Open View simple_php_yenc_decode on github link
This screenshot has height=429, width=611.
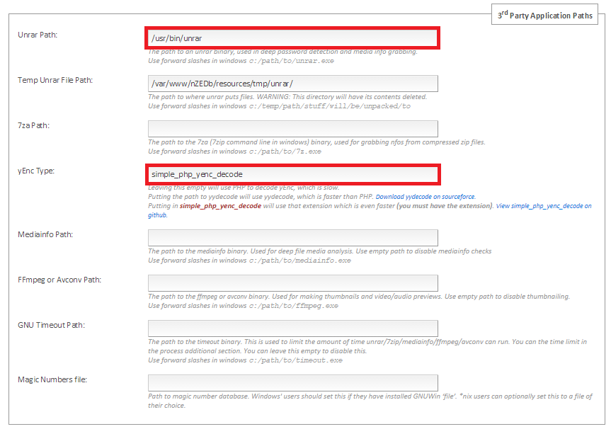click(x=543, y=205)
